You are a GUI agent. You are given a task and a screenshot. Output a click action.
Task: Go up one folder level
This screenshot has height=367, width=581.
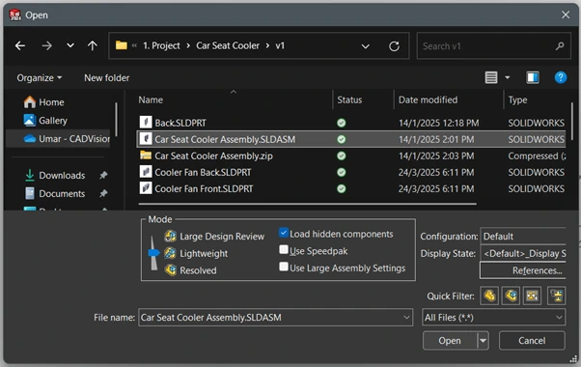point(93,45)
